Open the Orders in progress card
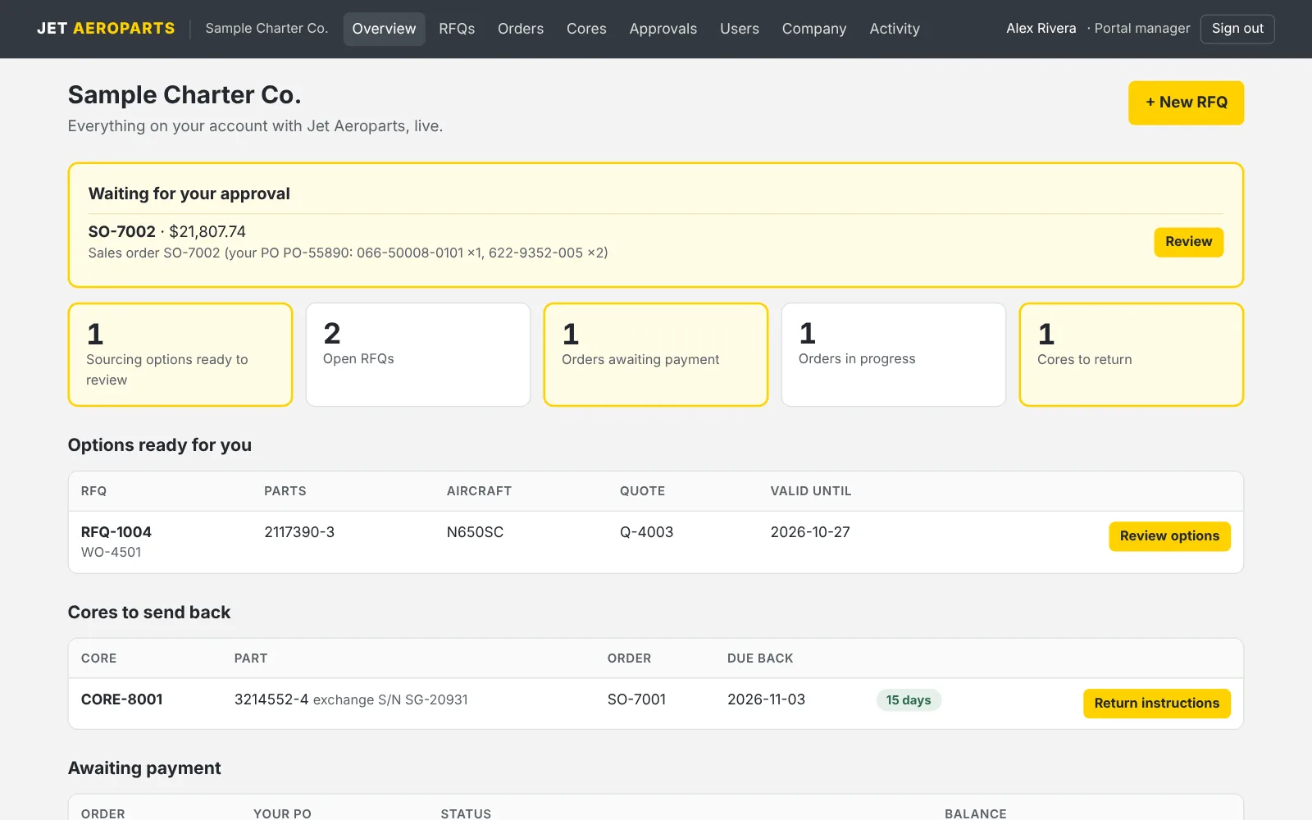1312x820 pixels. pos(894,354)
